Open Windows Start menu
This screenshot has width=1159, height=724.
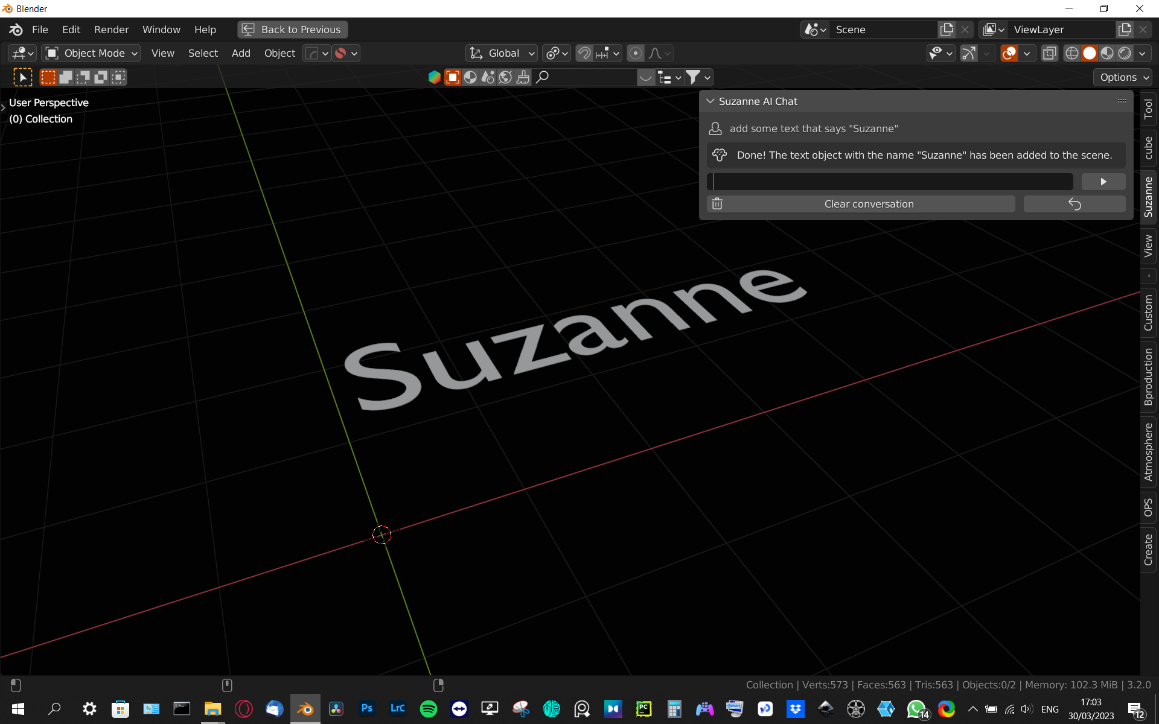click(x=18, y=709)
